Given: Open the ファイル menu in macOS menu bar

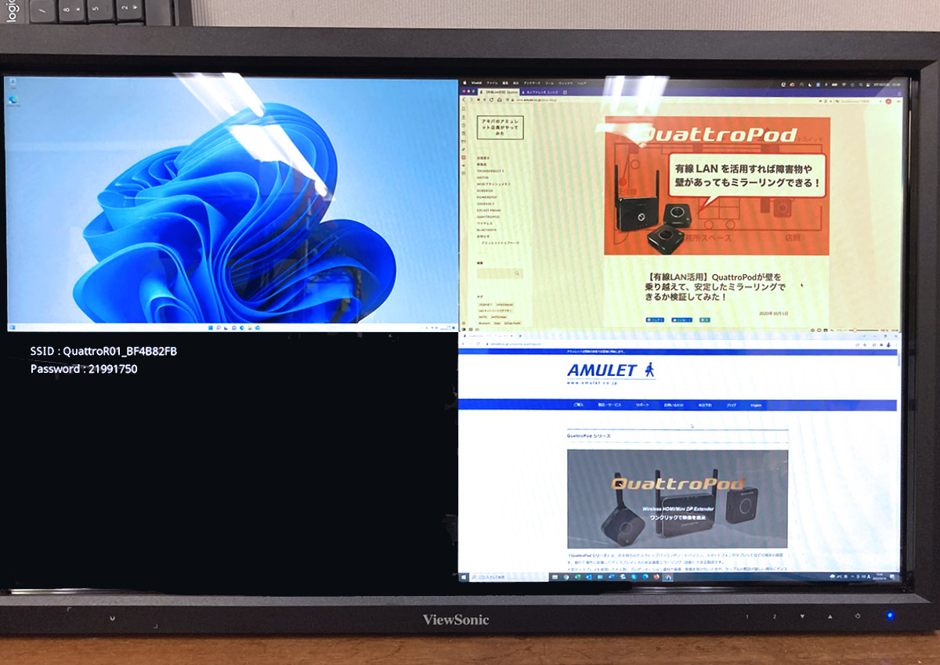Looking at the screenshot, I should [493, 82].
